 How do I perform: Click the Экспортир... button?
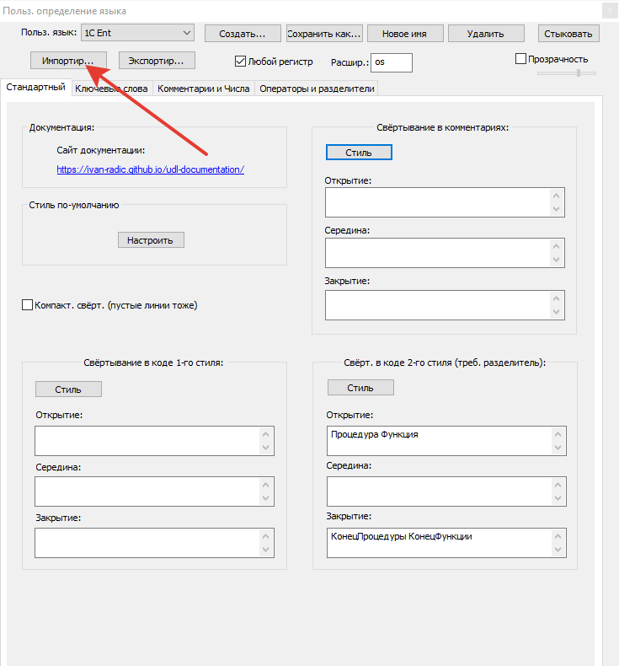click(157, 60)
